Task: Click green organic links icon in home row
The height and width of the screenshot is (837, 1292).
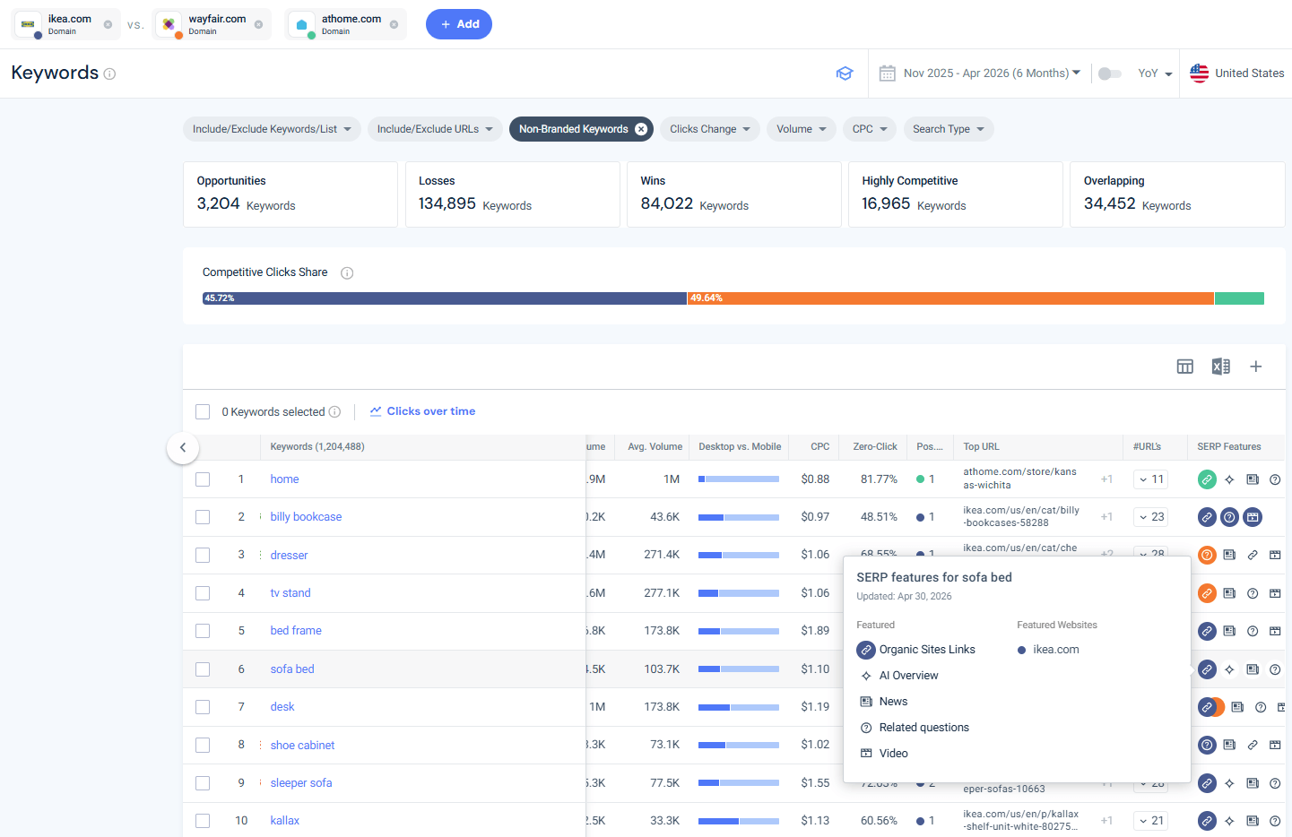Action: 1207,479
